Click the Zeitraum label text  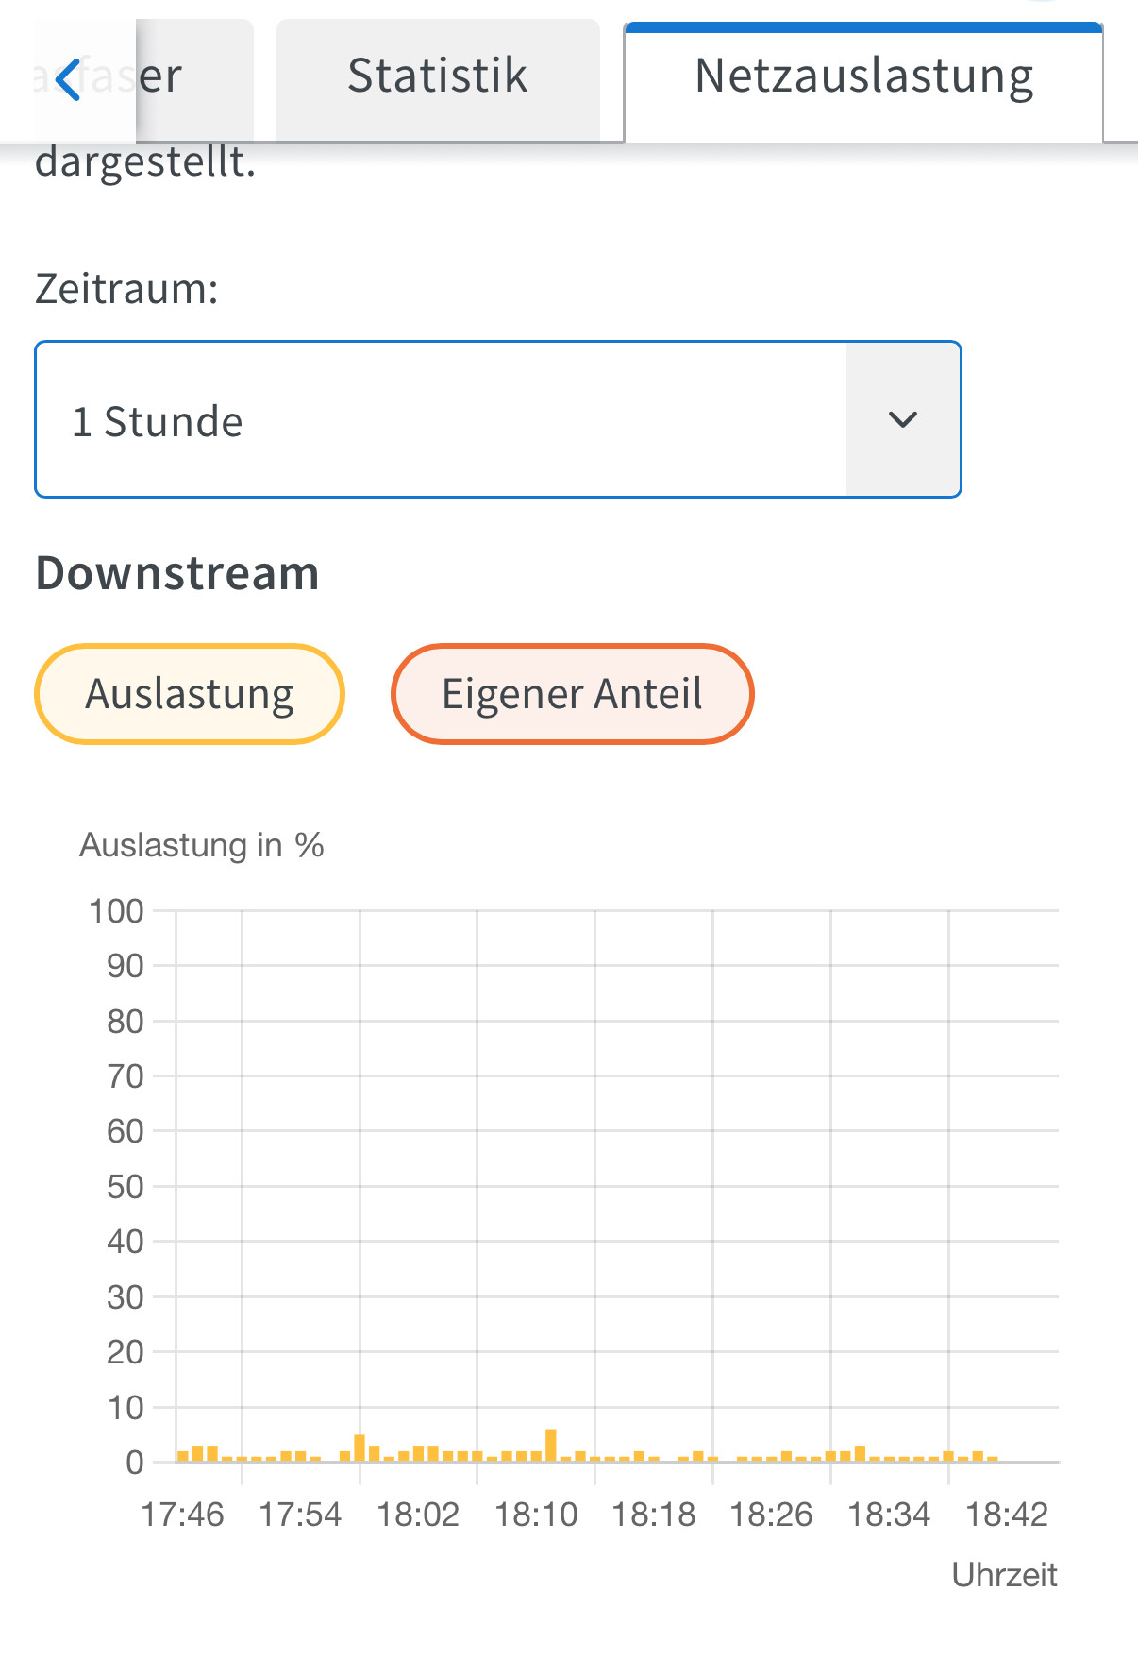[126, 289]
